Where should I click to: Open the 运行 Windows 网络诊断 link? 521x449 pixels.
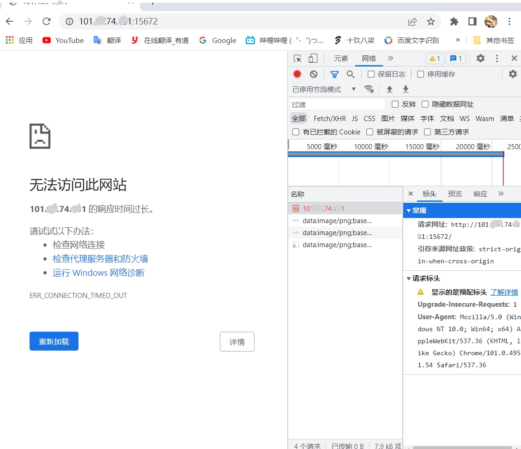[x=98, y=273]
